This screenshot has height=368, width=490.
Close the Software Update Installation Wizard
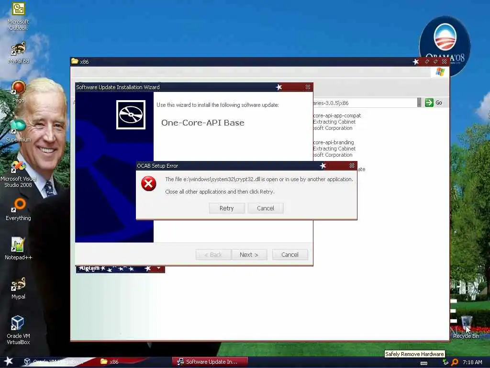(x=308, y=87)
